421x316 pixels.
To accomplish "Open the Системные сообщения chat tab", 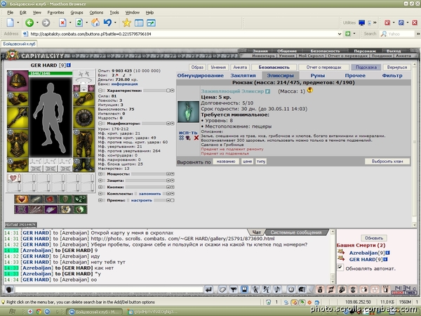I will click(x=296, y=232).
